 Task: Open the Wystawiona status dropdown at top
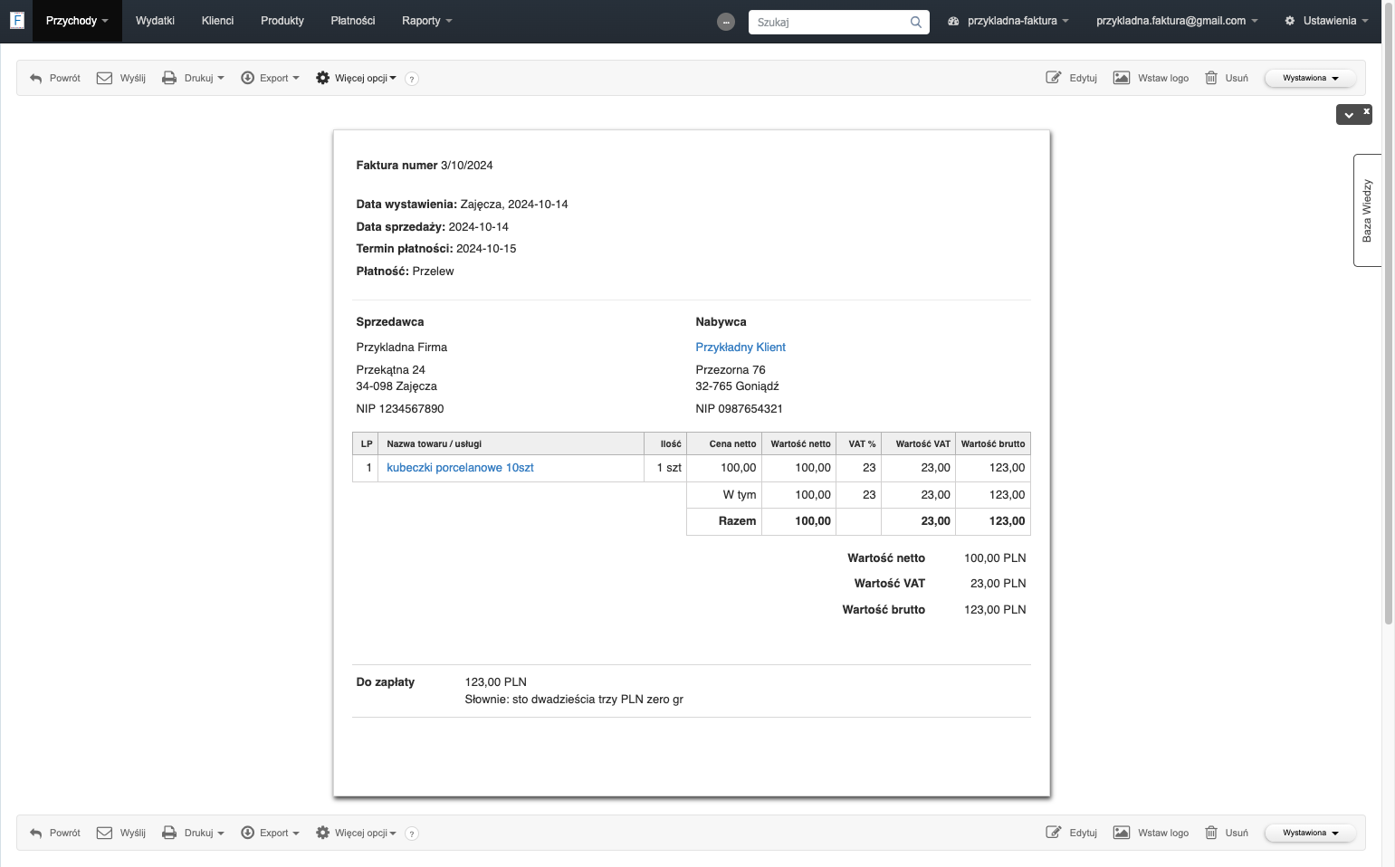tap(1310, 78)
